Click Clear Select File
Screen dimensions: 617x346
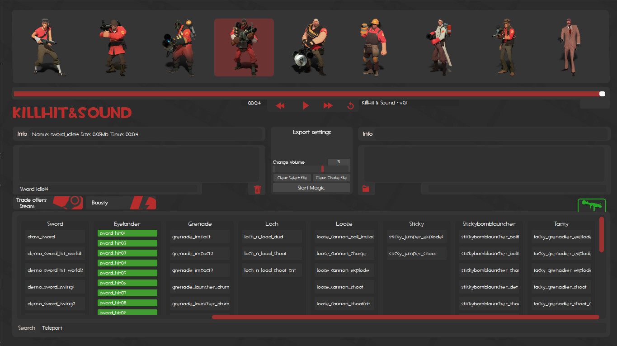tap(292, 178)
